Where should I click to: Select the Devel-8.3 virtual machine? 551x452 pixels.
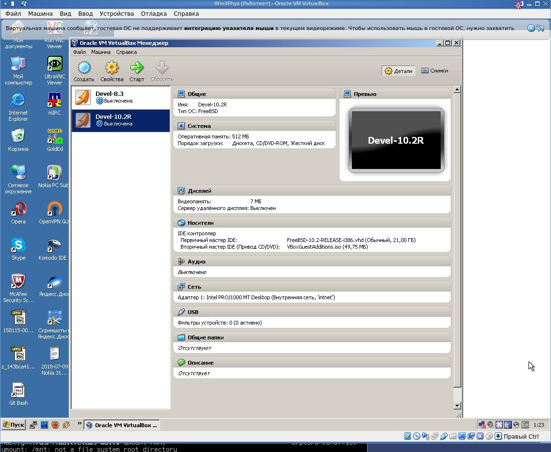(x=121, y=97)
